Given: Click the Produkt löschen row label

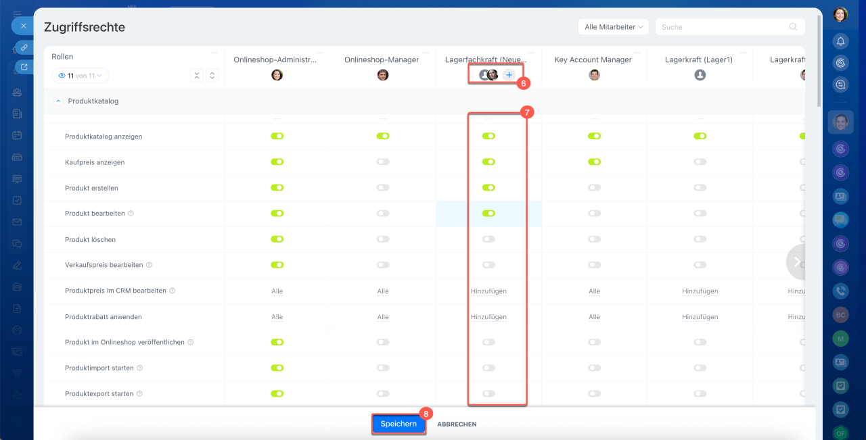Looking at the screenshot, I should [x=90, y=239].
